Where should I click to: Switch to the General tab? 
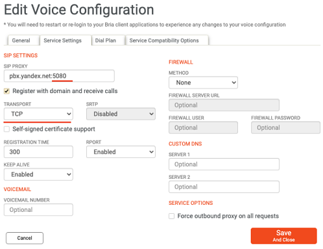click(x=23, y=40)
